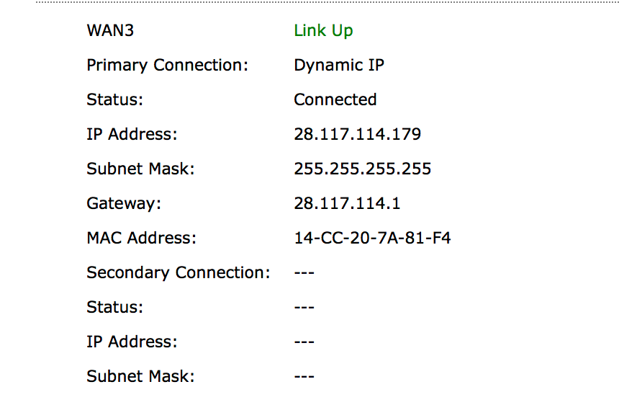This screenshot has height=405, width=619.
Task: Click the green Link Up status
Action: [x=323, y=31]
